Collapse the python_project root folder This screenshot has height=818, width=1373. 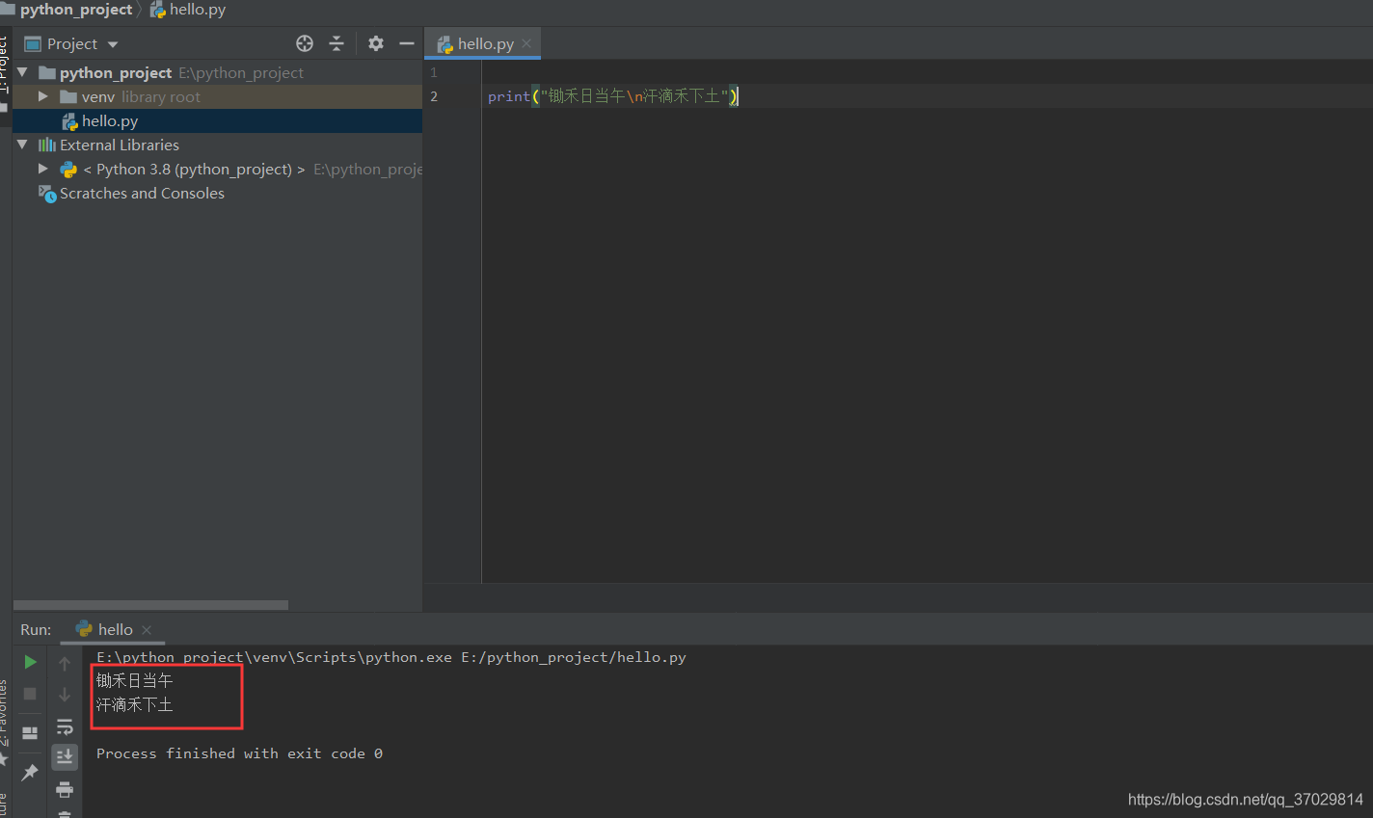(22, 72)
